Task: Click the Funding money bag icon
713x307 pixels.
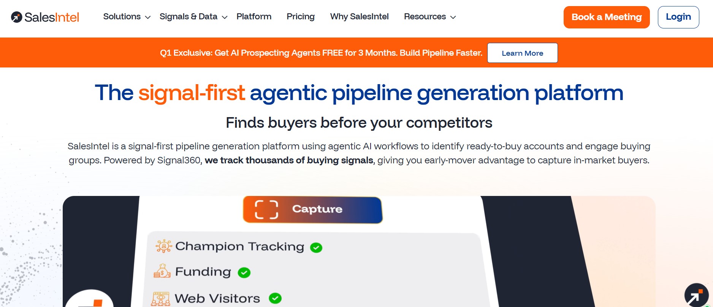Action: (x=162, y=271)
